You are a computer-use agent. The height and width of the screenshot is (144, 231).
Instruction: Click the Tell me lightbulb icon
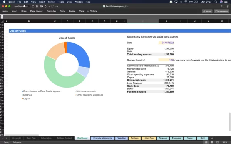click(x=88, y=11)
